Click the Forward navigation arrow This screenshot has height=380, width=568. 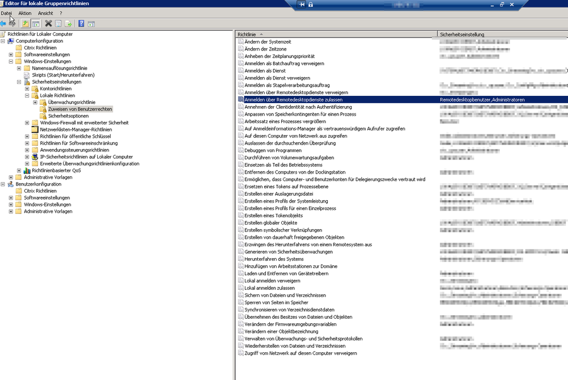(x=13, y=24)
